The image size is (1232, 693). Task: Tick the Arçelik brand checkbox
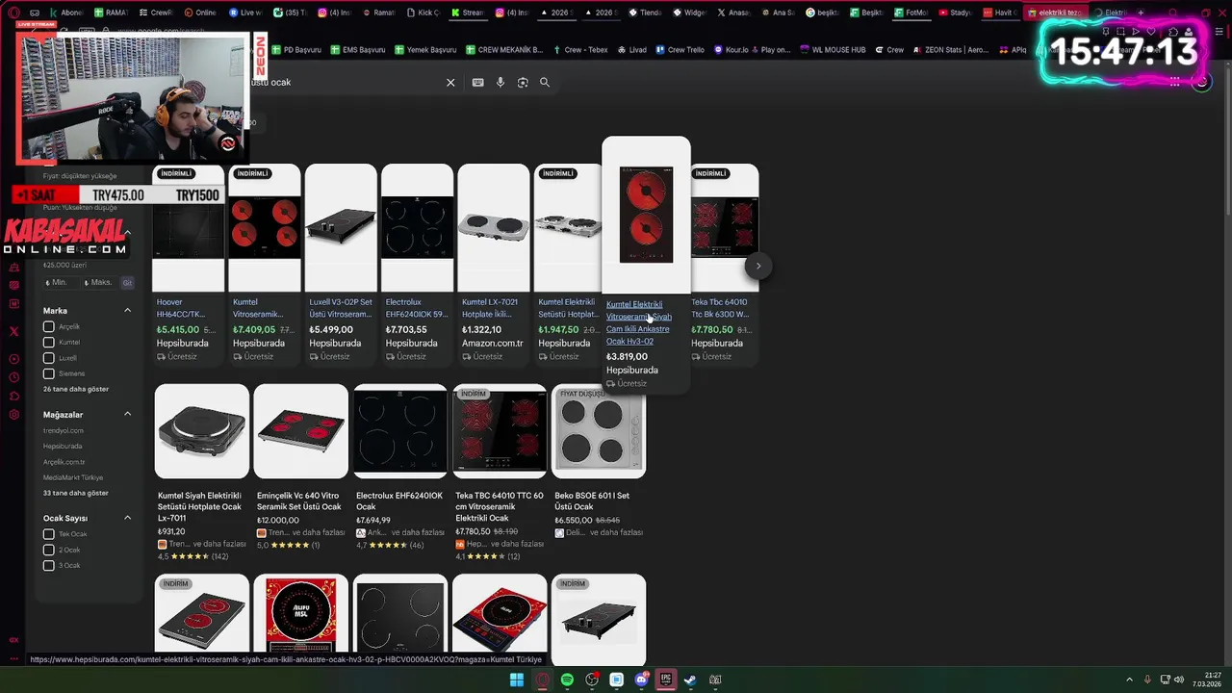pos(48,326)
